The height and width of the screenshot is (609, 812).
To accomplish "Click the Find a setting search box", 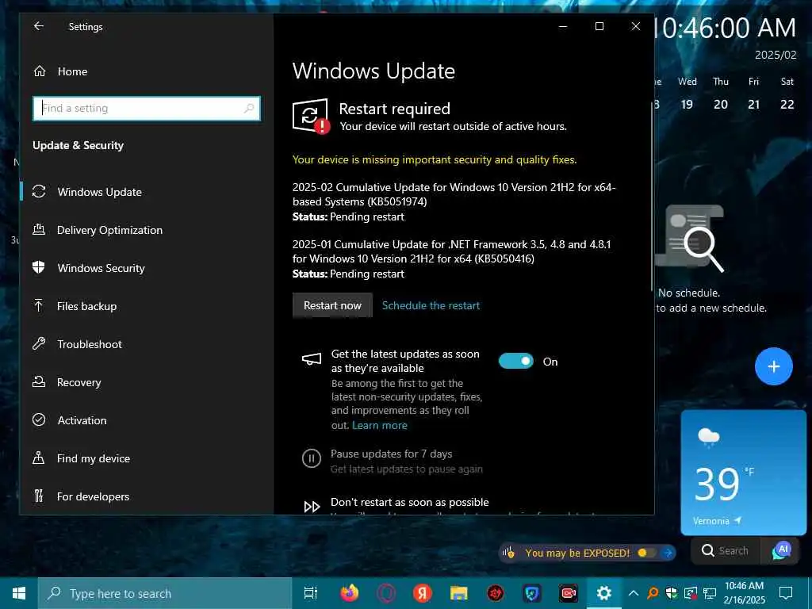I will click(147, 108).
